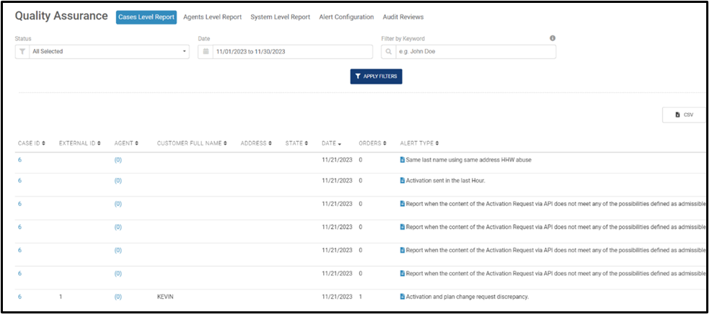This screenshot has height=314, width=709.
Task: Sort by Orders column header
Action: [373, 143]
